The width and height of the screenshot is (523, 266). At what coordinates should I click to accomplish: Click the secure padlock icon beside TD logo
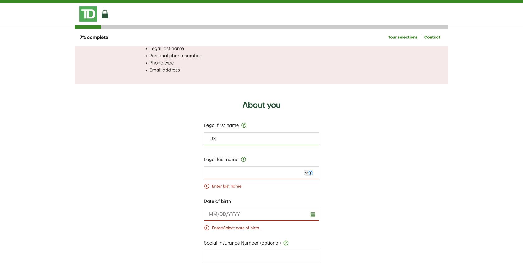[105, 14]
